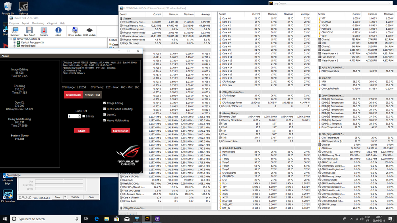This screenshot has width=397, height=223.
Task: Click the BIOS Update chip icon
Action: click(x=89, y=32)
